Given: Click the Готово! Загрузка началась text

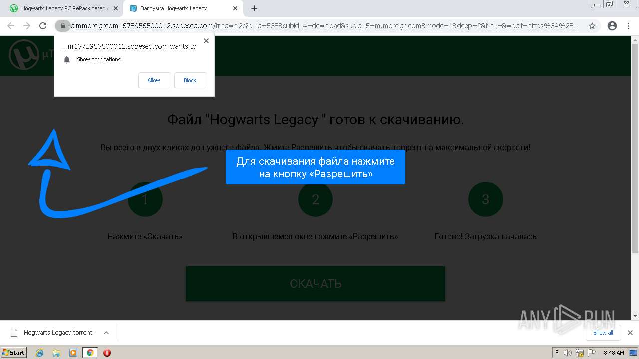Looking at the screenshot, I should click(485, 236).
